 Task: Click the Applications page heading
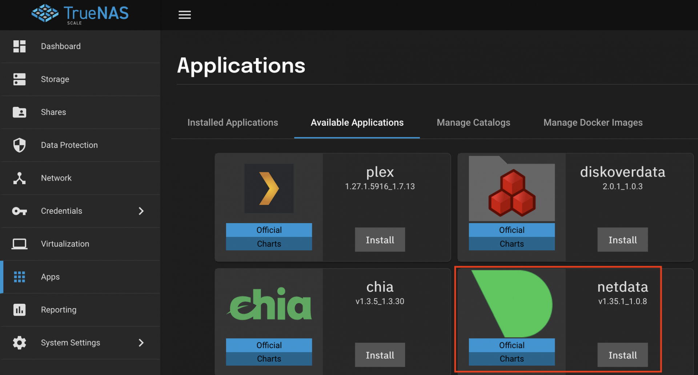pyautogui.click(x=241, y=66)
